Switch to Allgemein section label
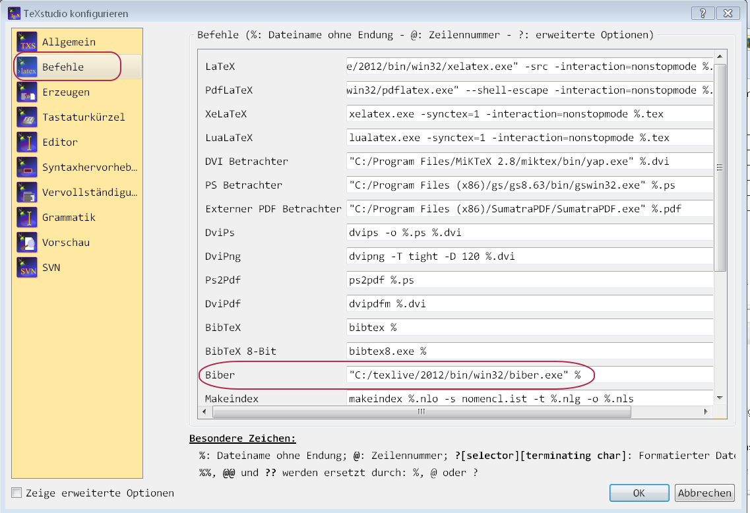 69,42
